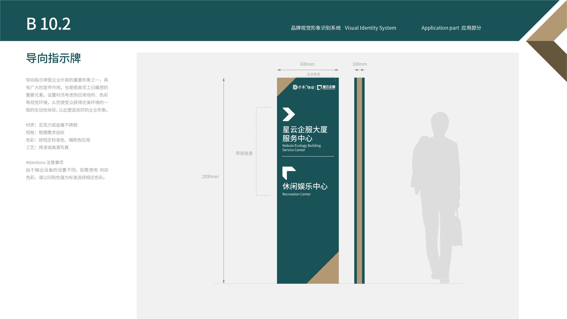Image resolution: width=567 pixels, height=319 pixels.
Task: Click the paragraph line starting '色彩，请以印刷色值'
Action: point(66,177)
